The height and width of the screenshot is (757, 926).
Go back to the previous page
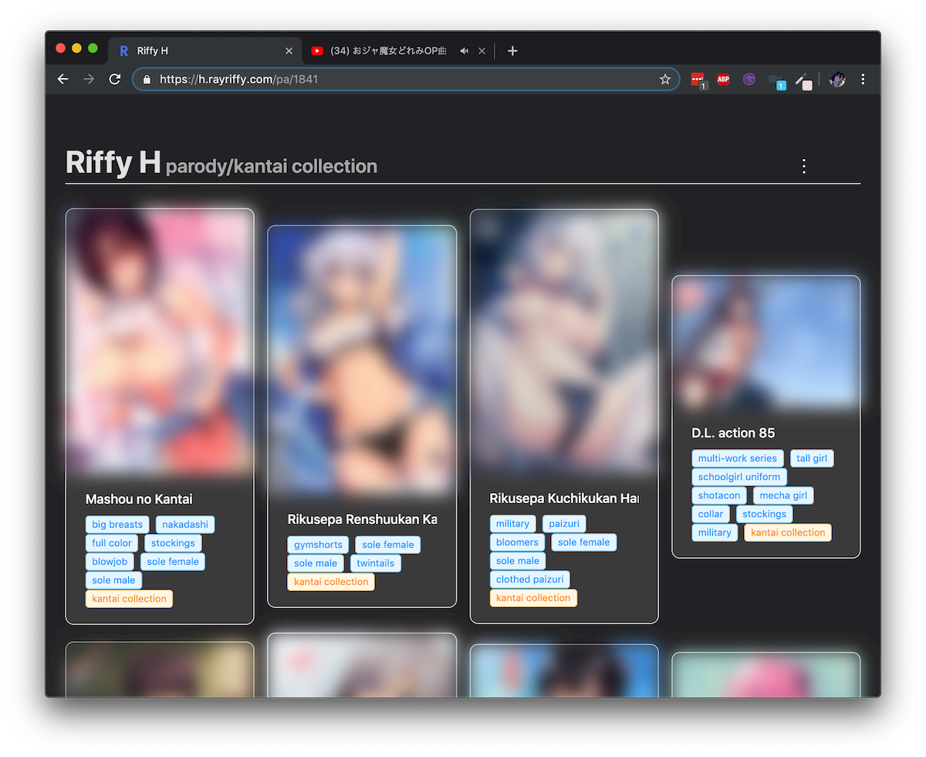[63, 79]
